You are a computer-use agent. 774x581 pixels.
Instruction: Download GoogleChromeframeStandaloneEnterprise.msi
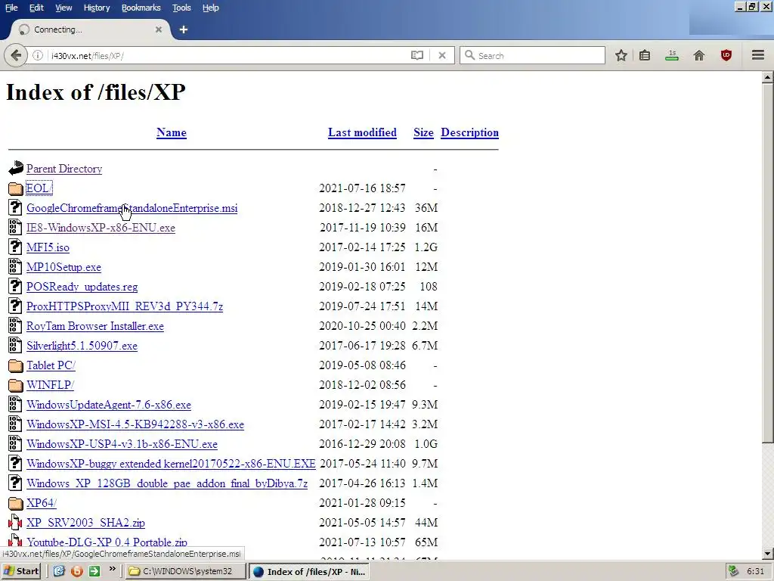coord(132,208)
